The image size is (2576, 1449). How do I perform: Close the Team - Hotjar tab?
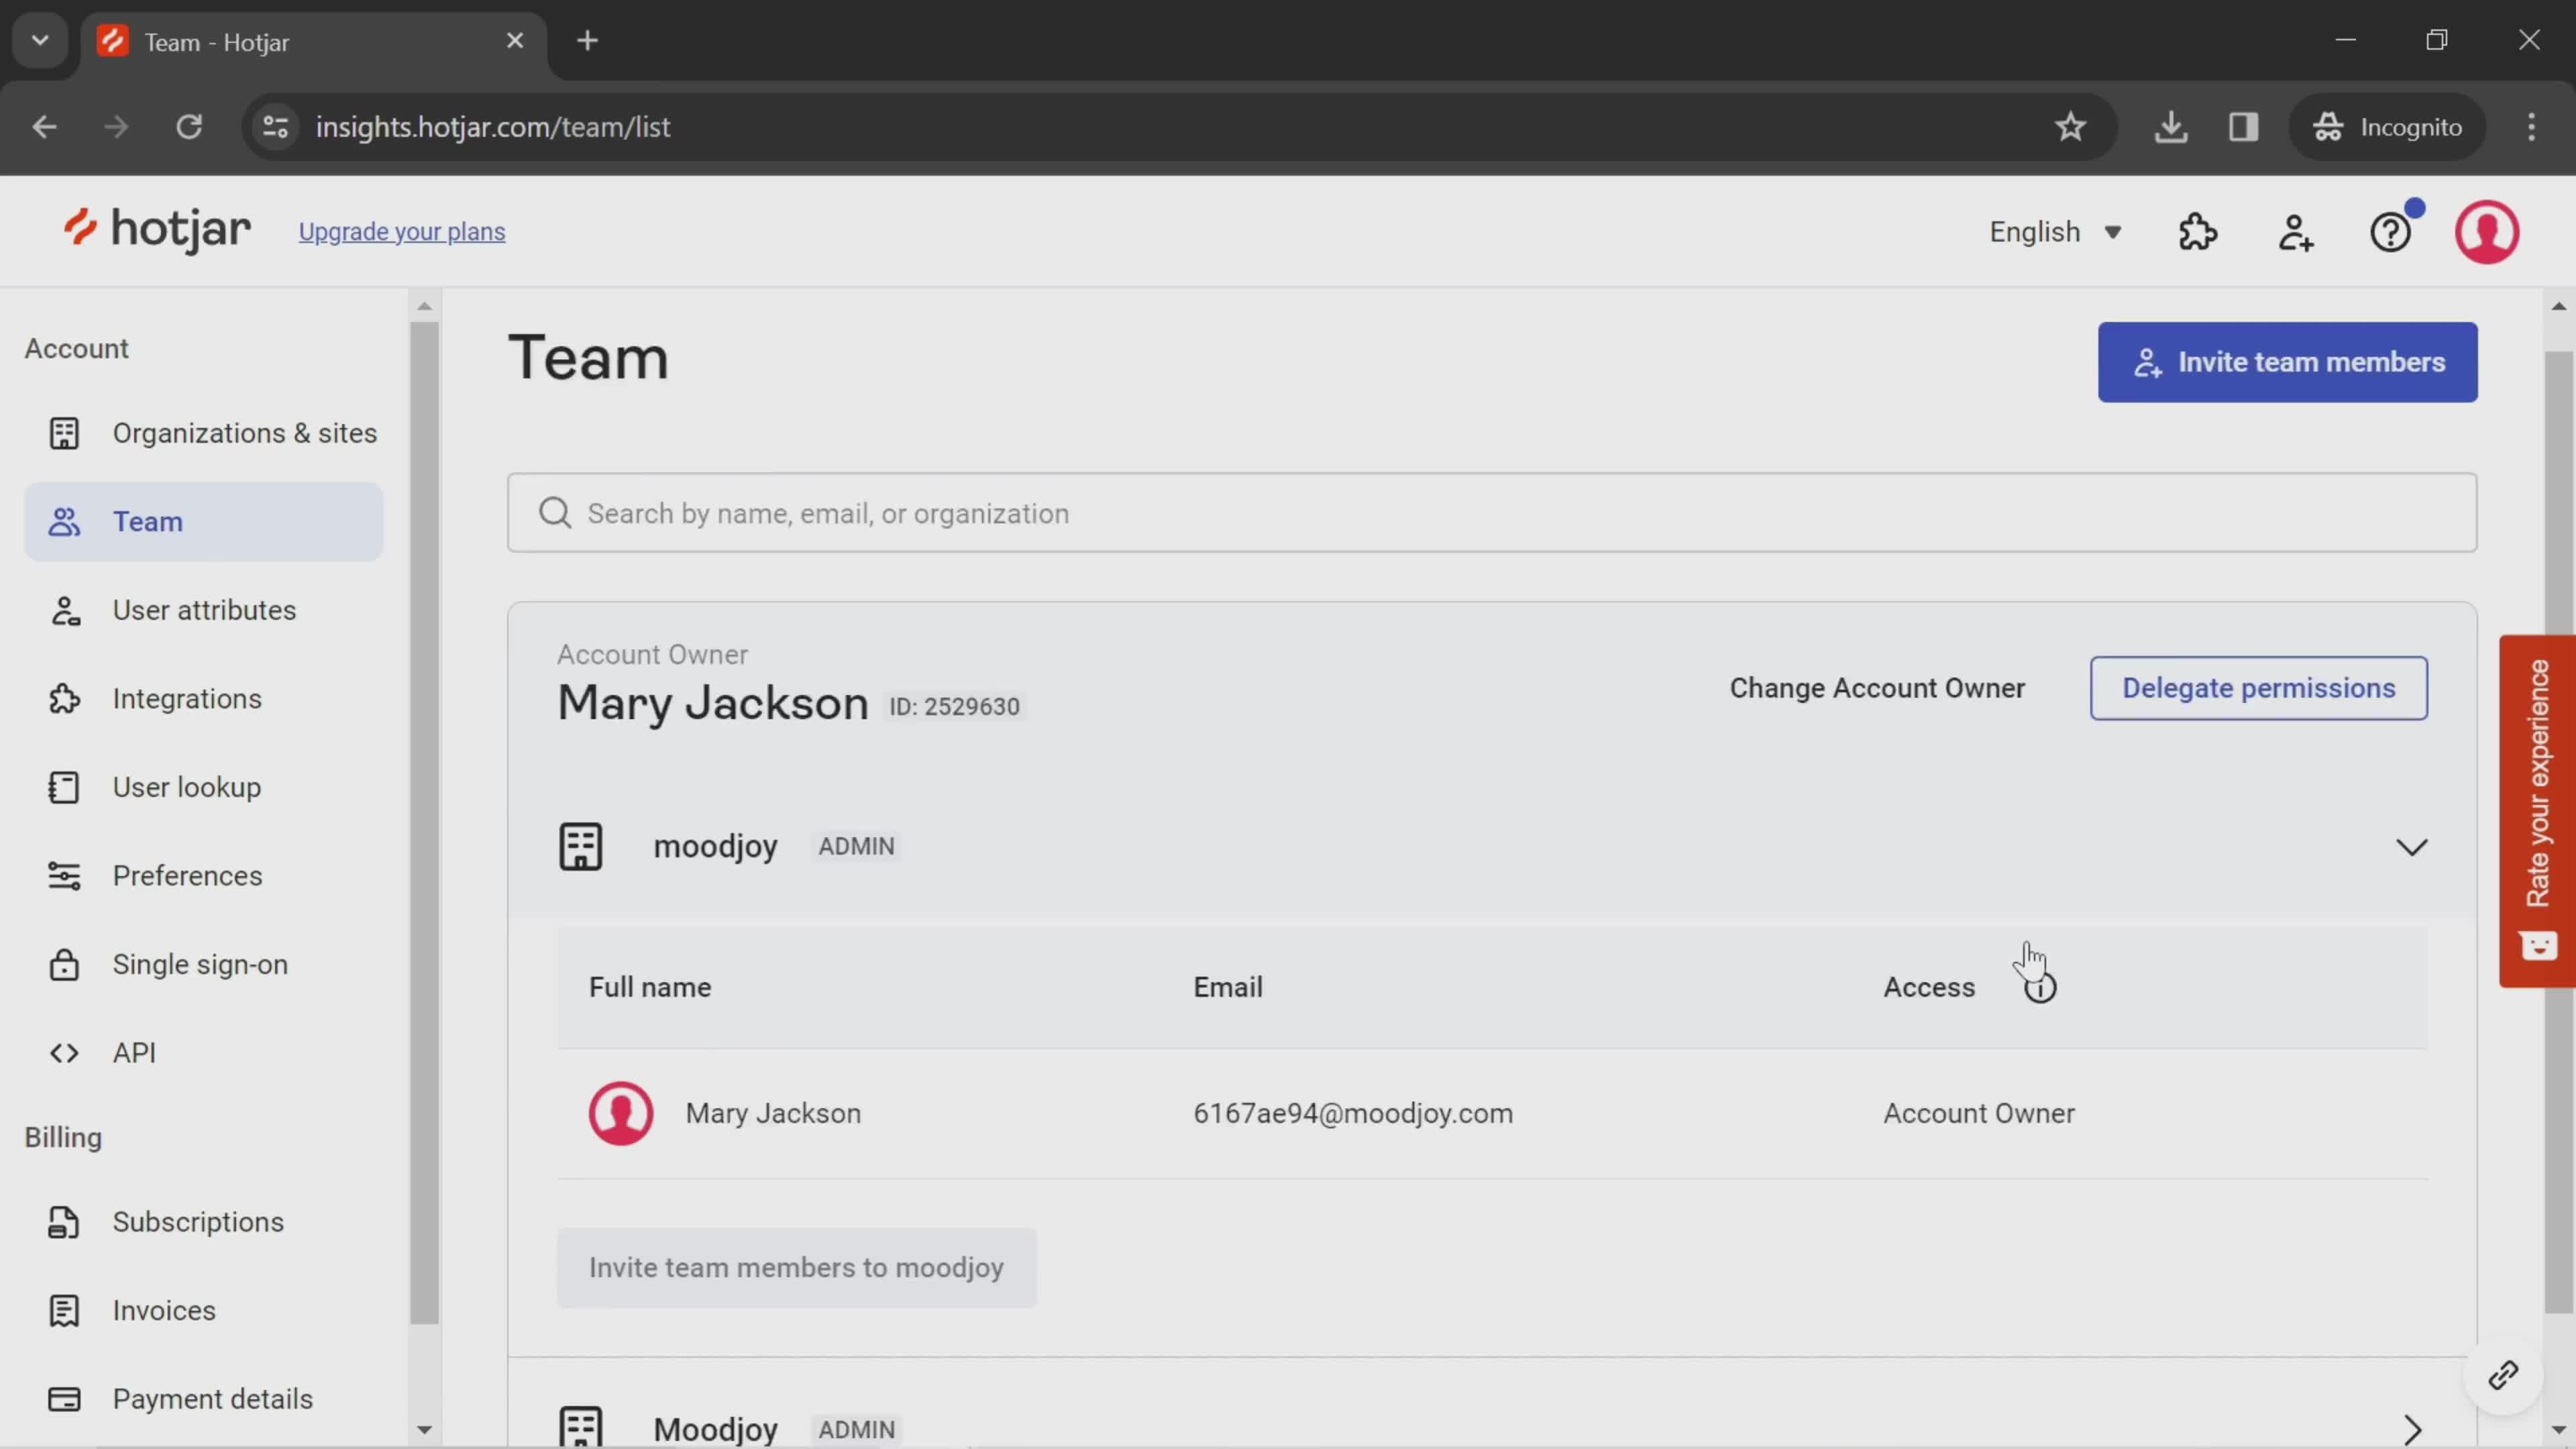pos(515,41)
